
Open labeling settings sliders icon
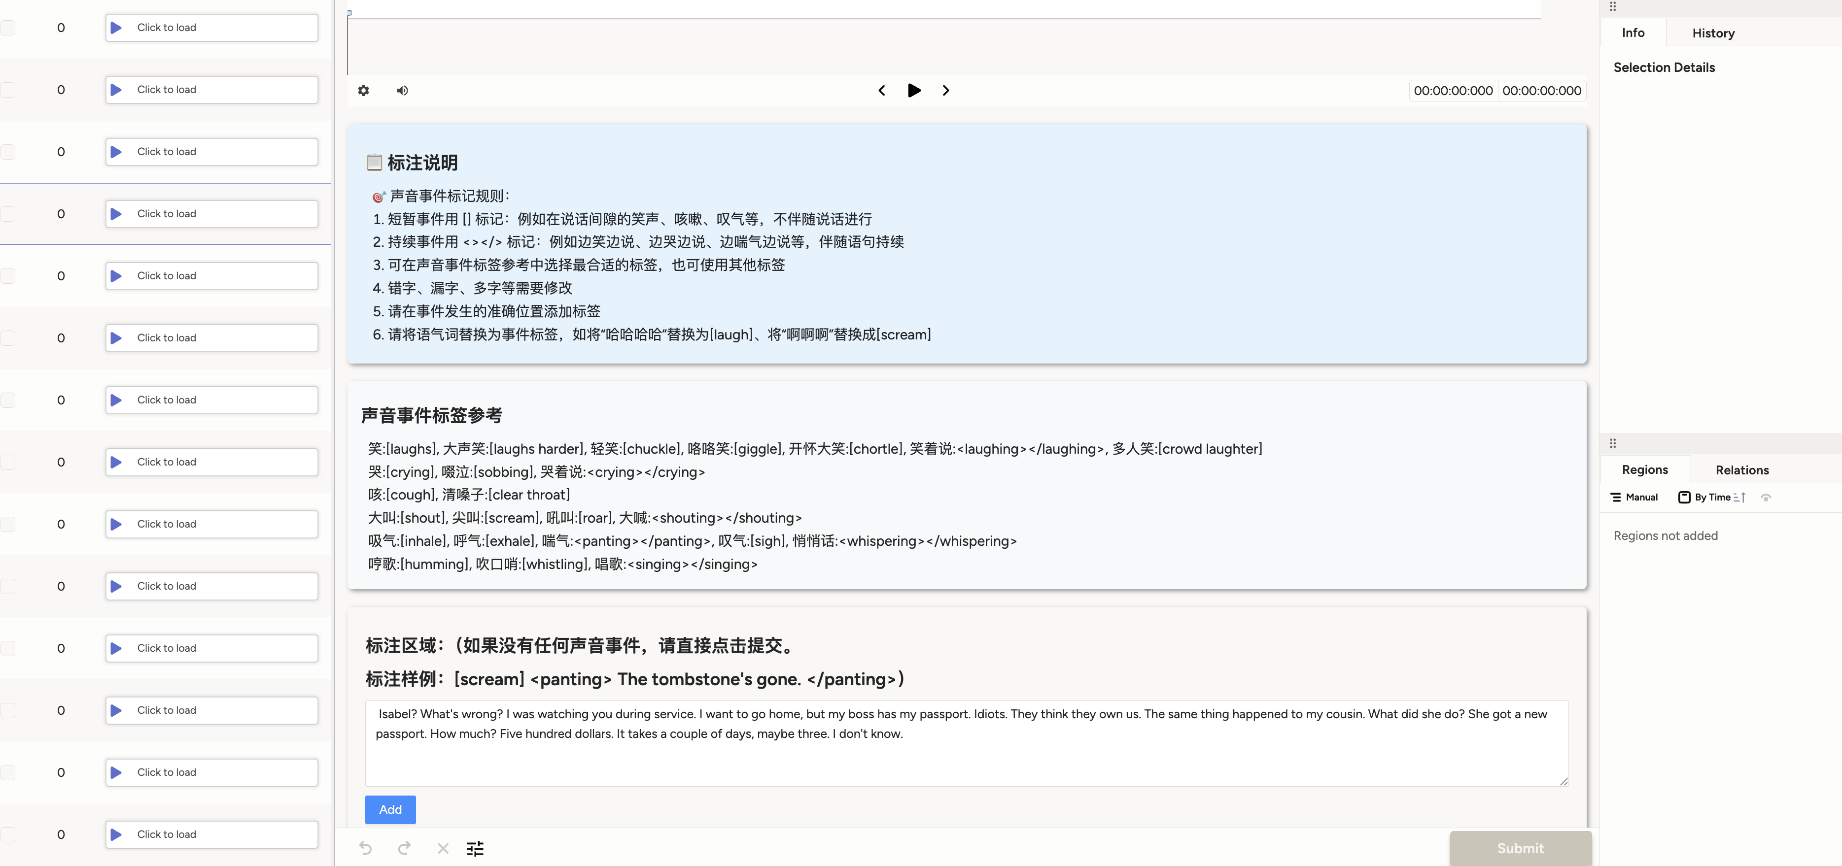click(475, 848)
